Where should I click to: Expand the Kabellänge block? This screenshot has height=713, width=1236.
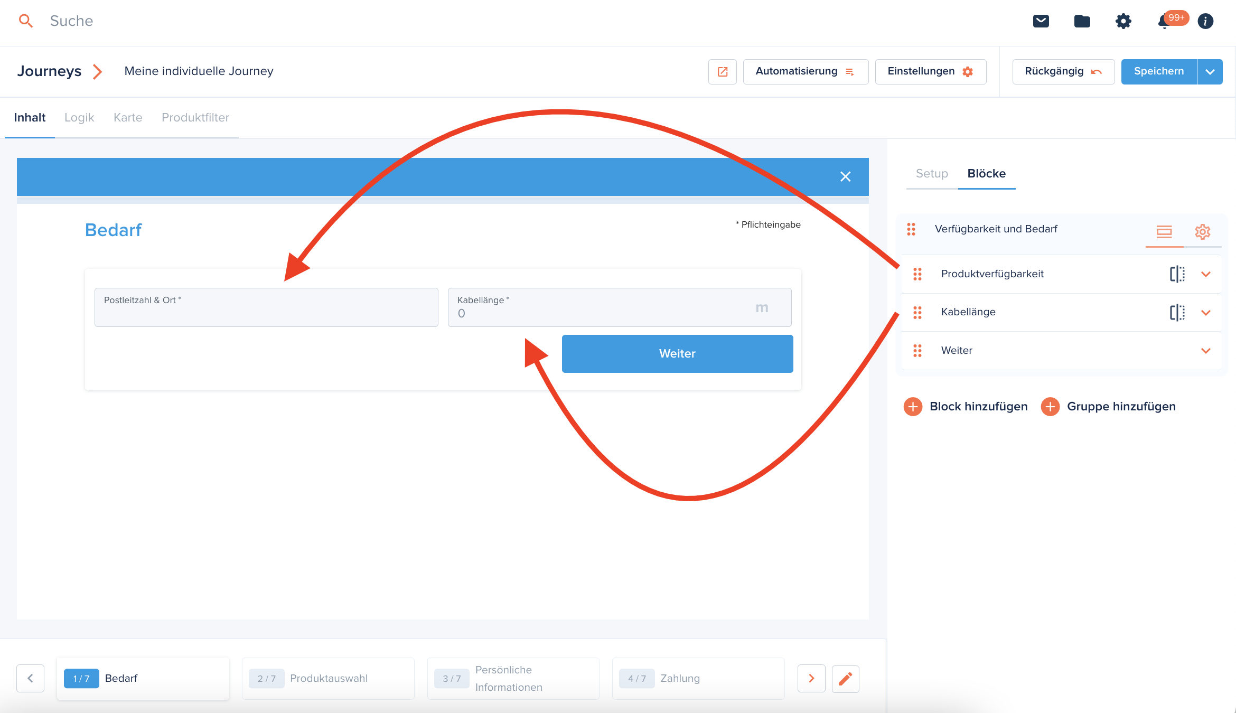[1206, 313]
